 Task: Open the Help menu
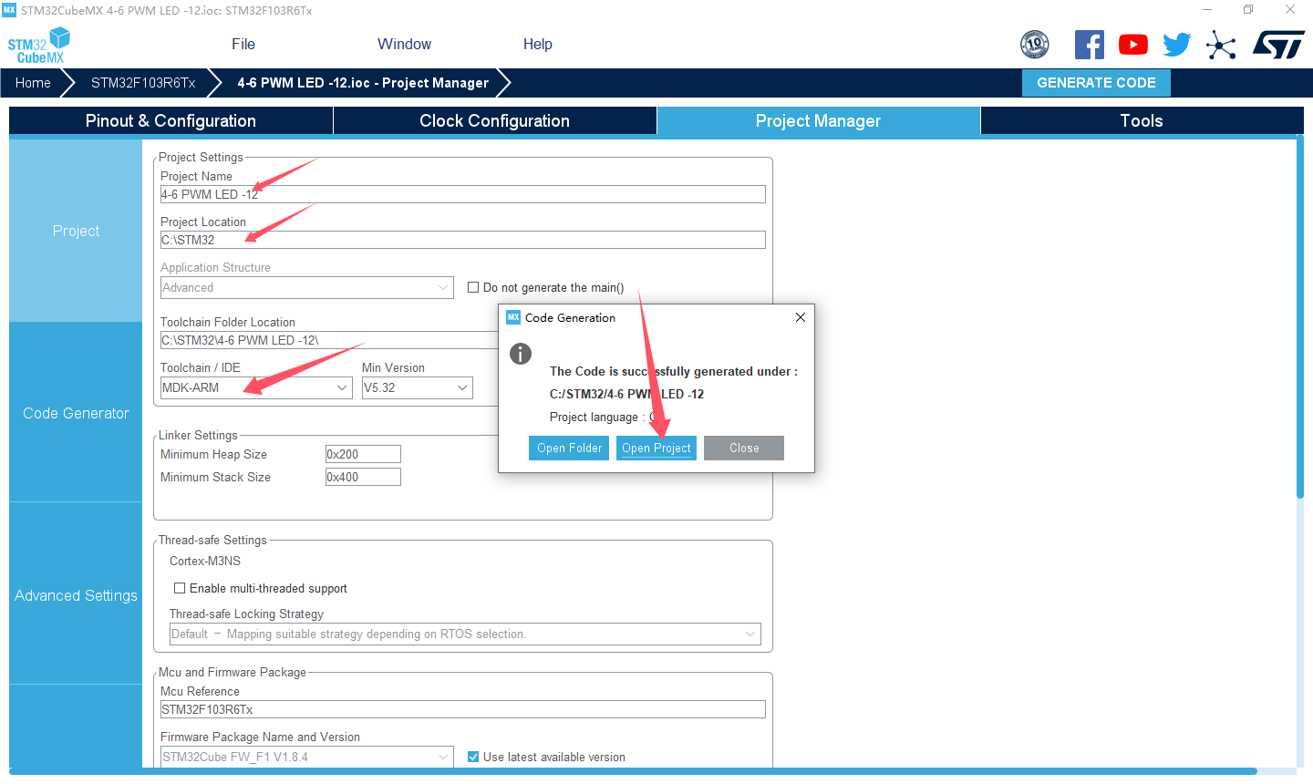(538, 44)
